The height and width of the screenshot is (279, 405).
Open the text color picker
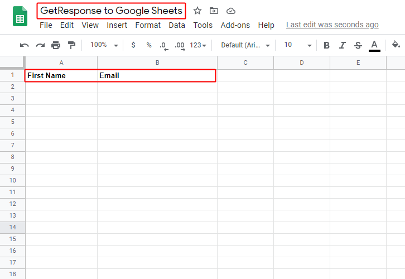[374, 46]
